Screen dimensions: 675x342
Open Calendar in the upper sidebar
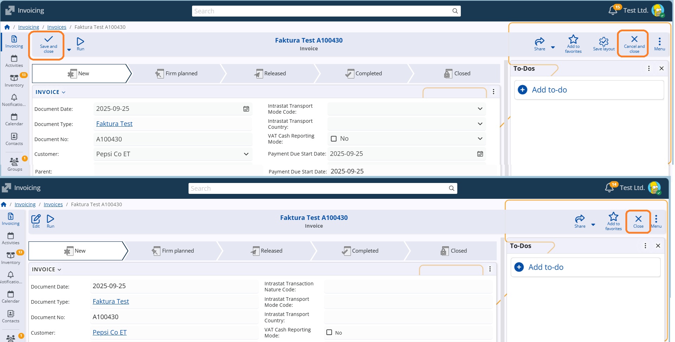(14, 120)
